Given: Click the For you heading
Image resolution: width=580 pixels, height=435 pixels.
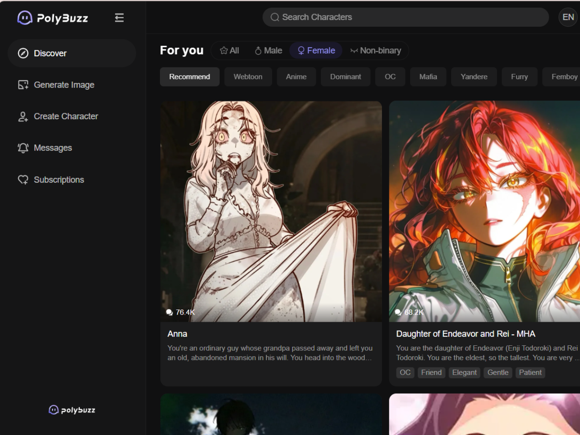Looking at the screenshot, I should (x=182, y=50).
